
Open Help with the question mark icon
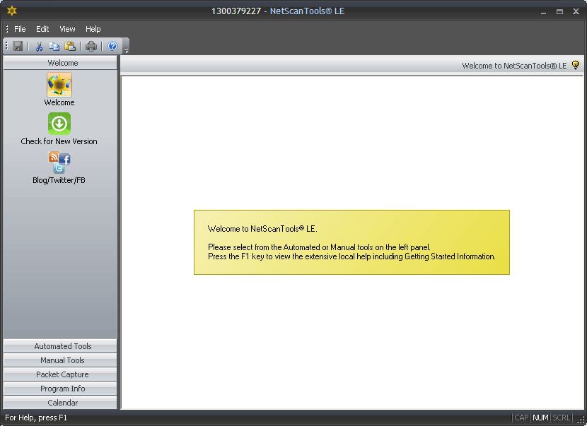coord(112,46)
